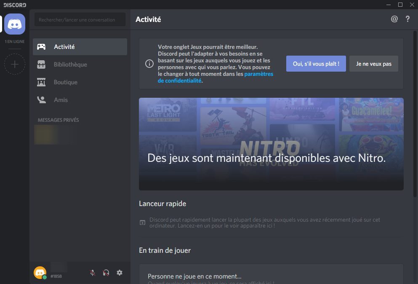Click the Nitro games promotional banner

pos(271,144)
